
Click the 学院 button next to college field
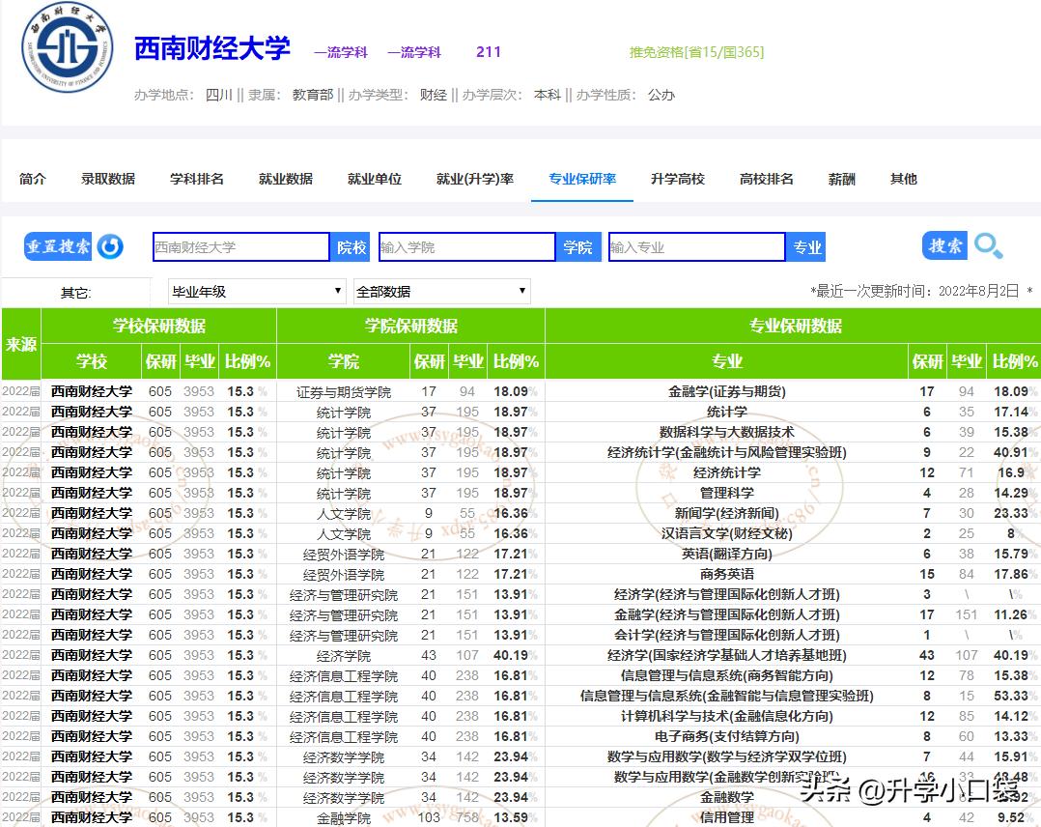click(x=578, y=246)
